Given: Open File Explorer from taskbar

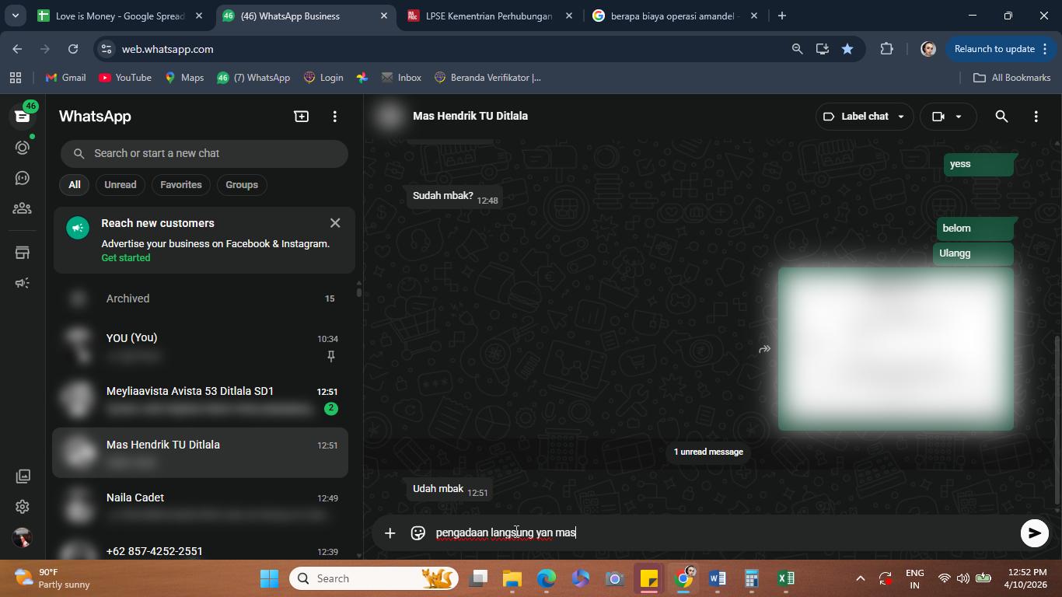Looking at the screenshot, I should (512, 578).
